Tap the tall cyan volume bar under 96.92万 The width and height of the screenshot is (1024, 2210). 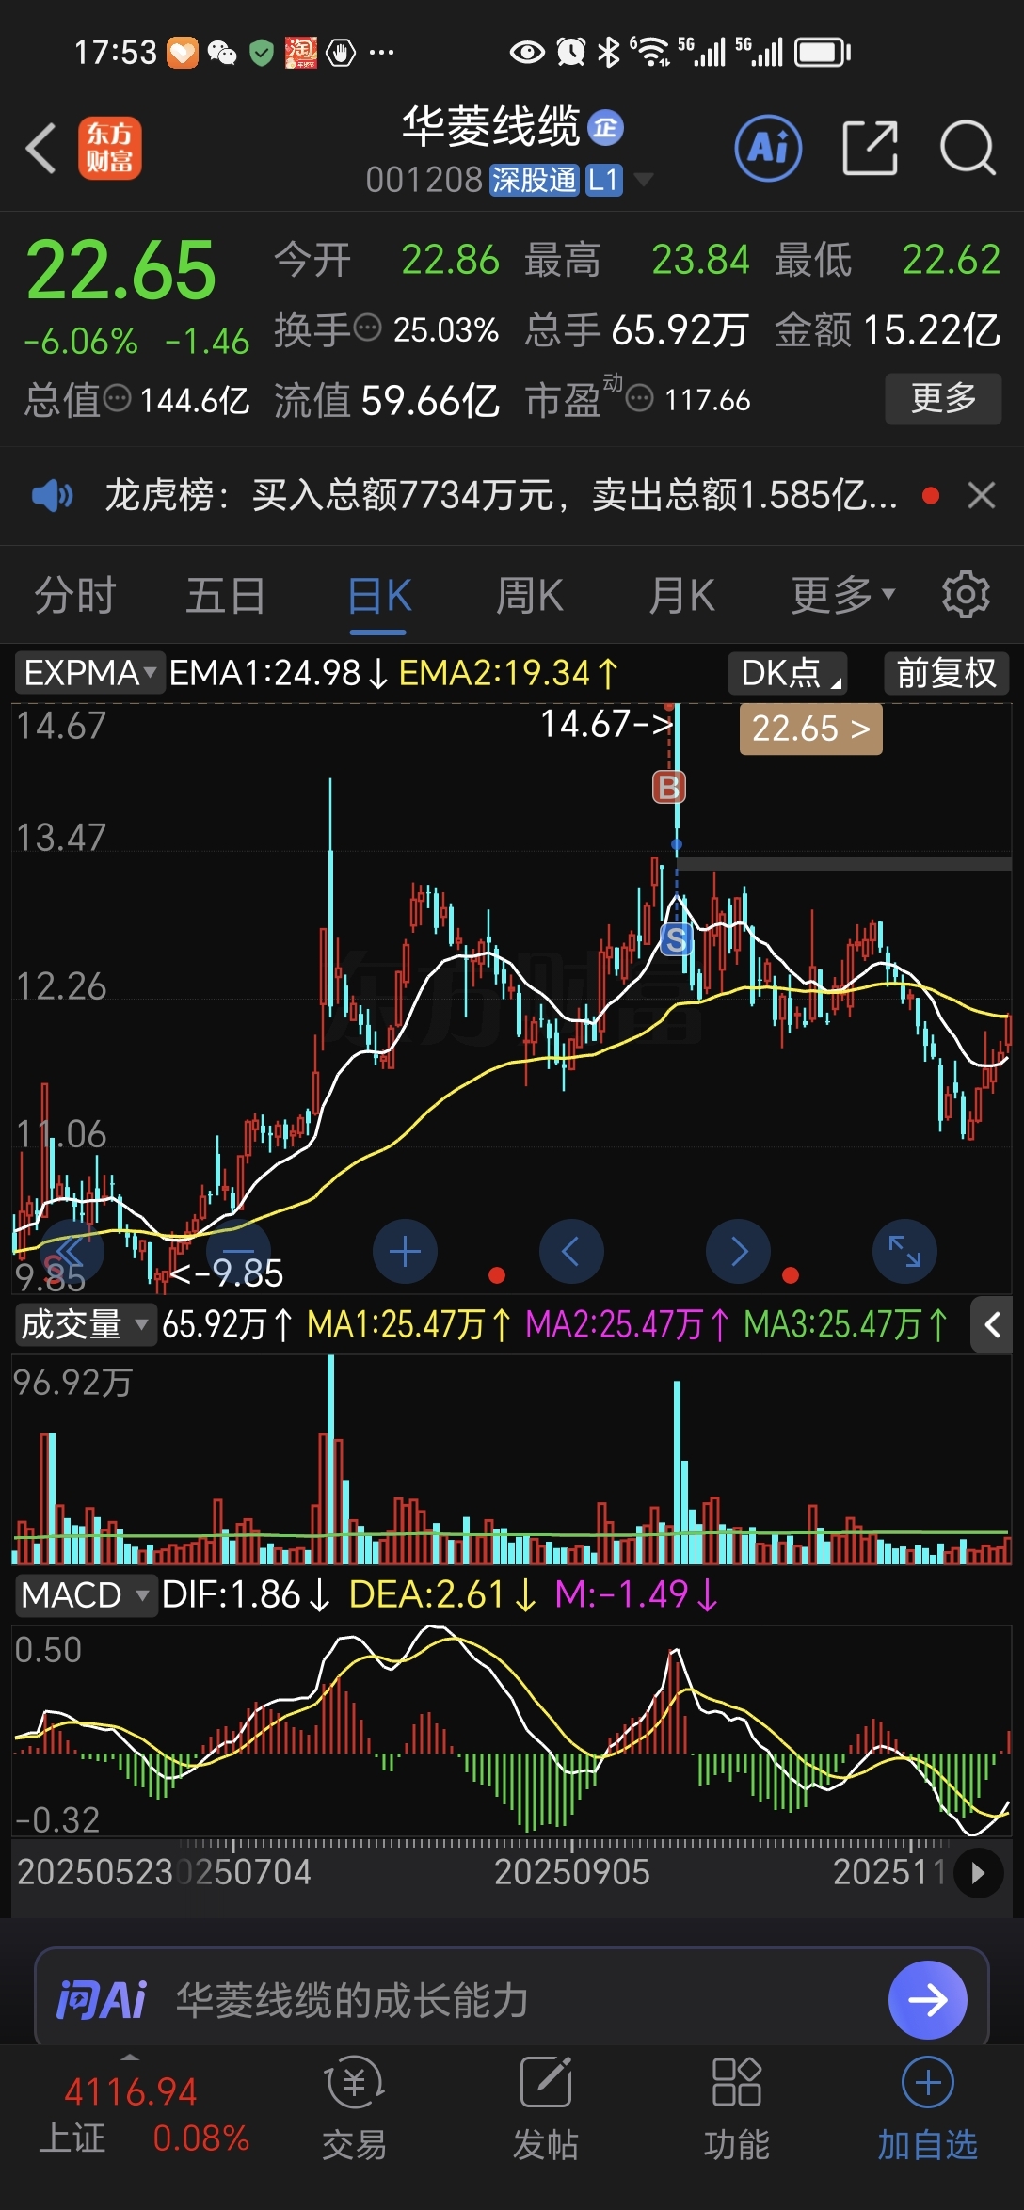point(330,1459)
